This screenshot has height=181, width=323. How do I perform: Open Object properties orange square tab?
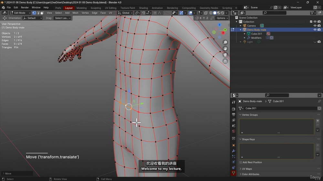click(x=234, y=145)
